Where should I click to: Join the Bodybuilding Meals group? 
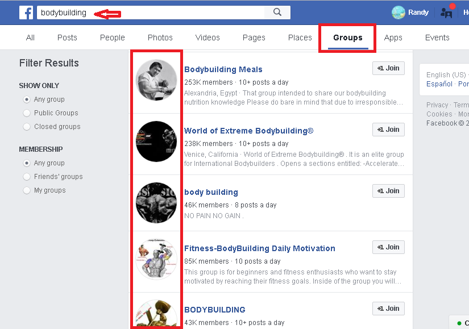388,68
